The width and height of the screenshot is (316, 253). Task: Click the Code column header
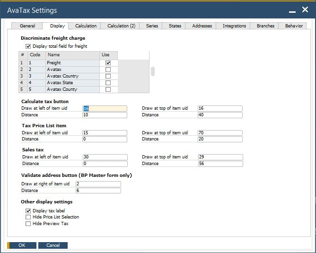(36, 55)
